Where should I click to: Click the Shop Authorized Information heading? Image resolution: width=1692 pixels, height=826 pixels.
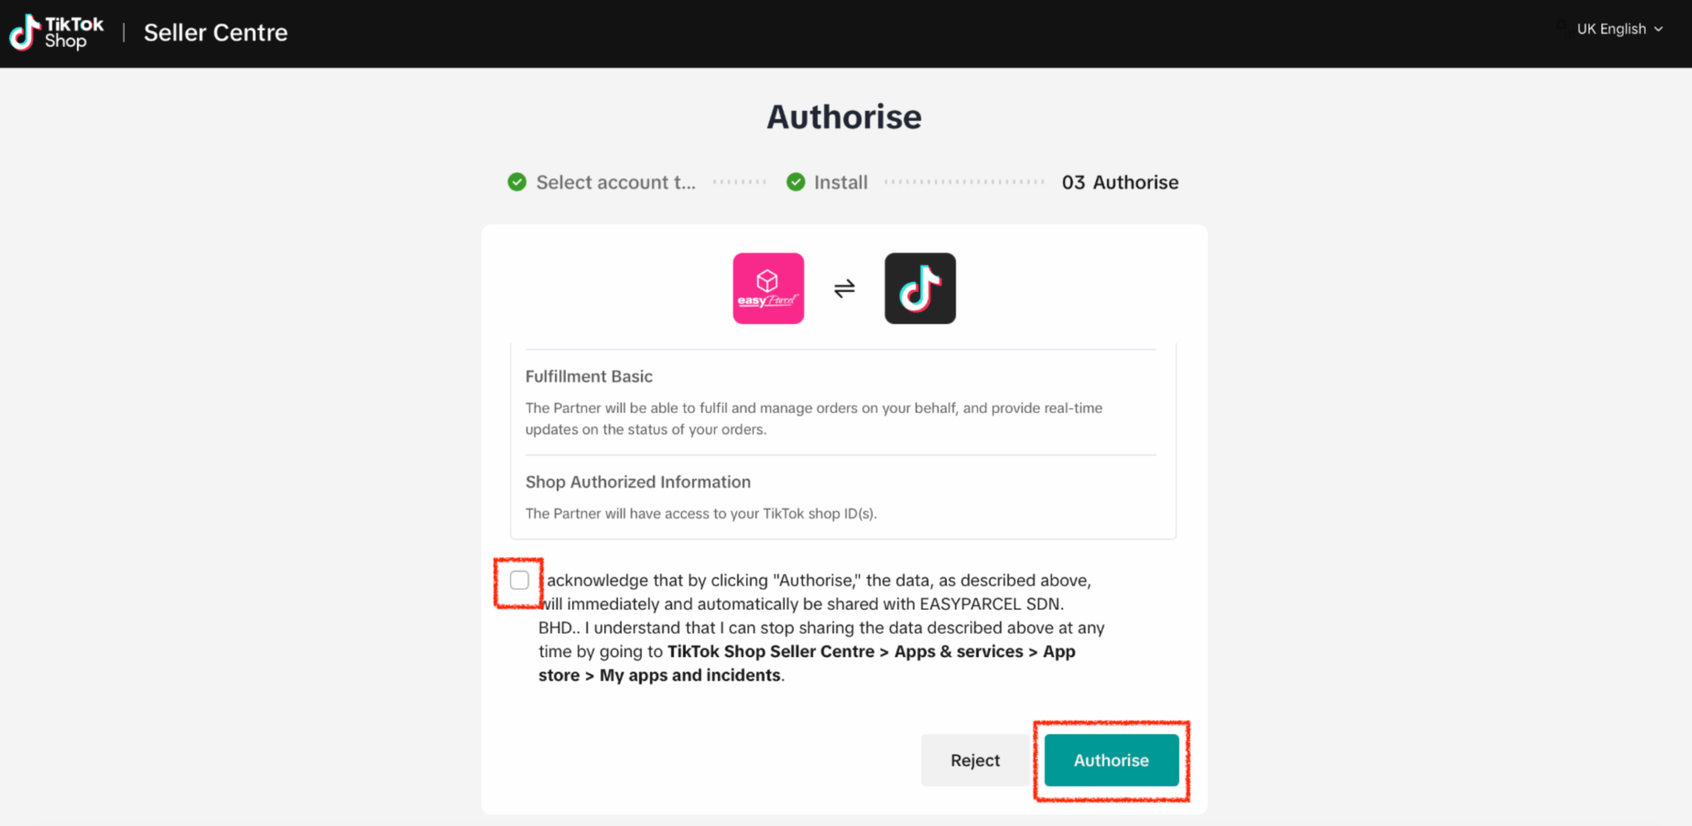tap(638, 482)
